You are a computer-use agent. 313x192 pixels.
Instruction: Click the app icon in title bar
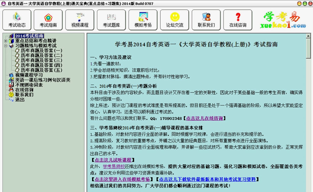[3, 3]
